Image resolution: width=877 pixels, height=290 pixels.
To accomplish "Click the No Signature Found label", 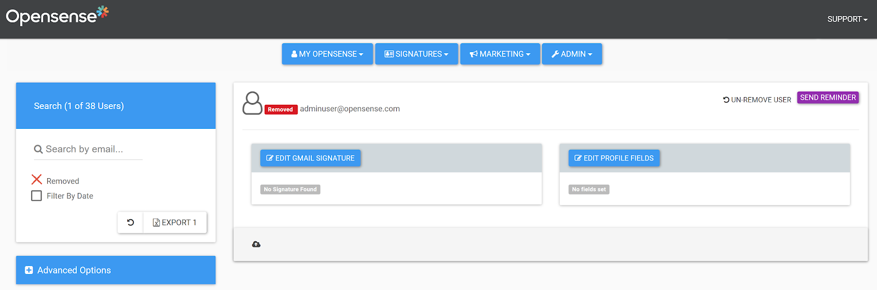I will click(291, 190).
